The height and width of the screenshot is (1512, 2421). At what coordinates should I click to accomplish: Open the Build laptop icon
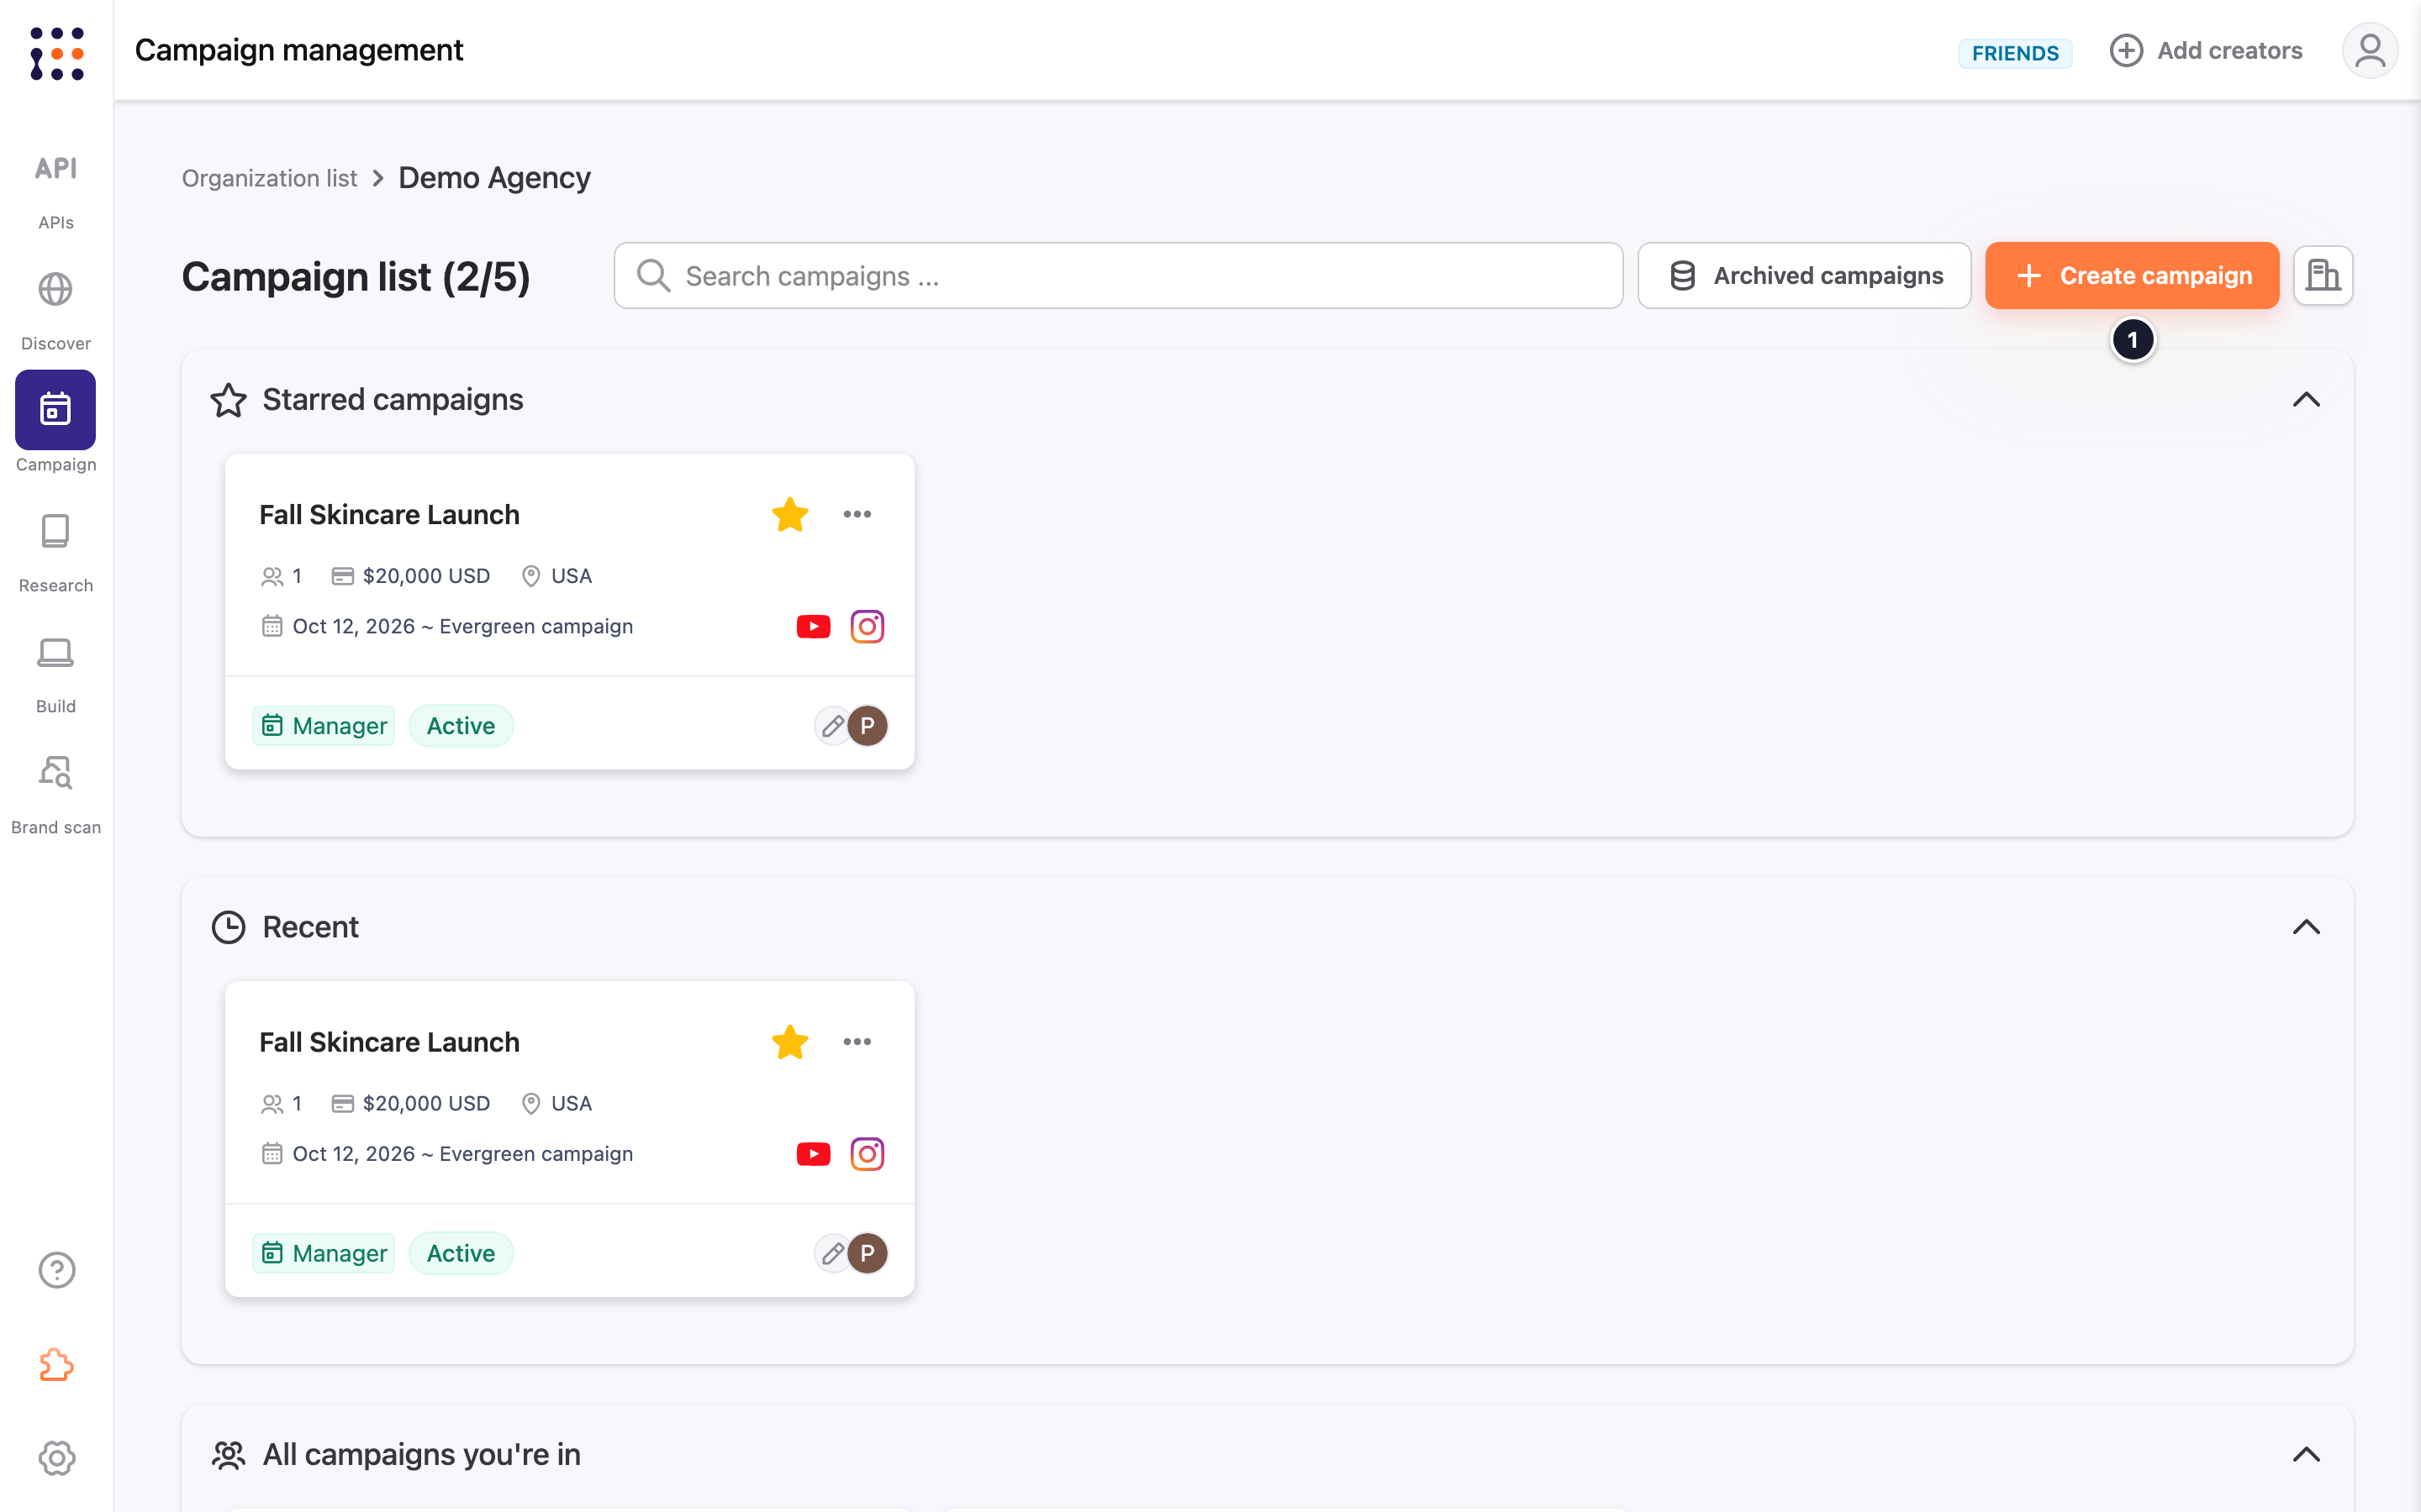(x=56, y=653)
